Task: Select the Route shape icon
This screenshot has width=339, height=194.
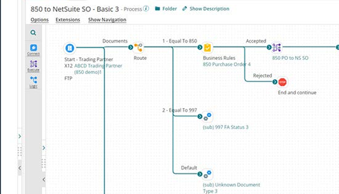Action: 139,48
